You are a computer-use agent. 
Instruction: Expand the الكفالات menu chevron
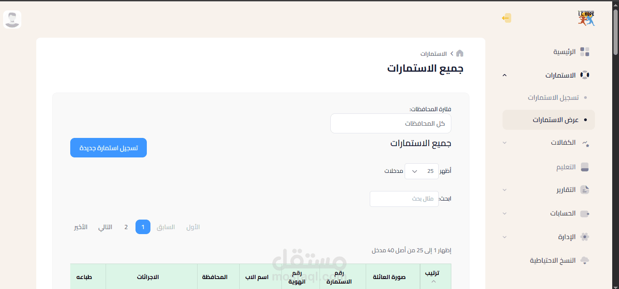[505, 143]
